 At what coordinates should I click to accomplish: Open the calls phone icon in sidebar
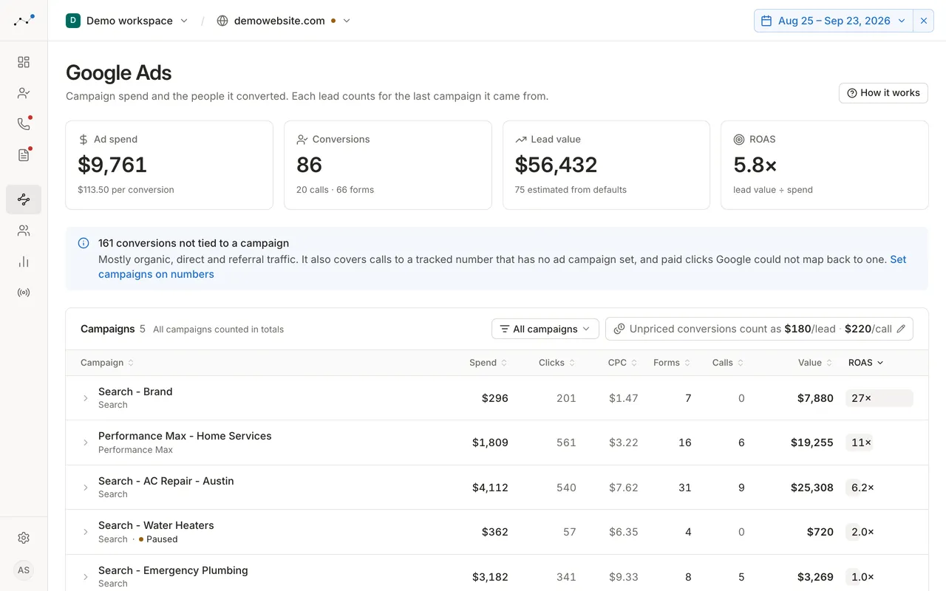[24, 124]
